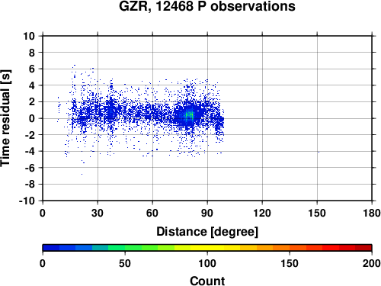Click the Distance [degree] axis label
381x286 pixels.
pos(207,232)
